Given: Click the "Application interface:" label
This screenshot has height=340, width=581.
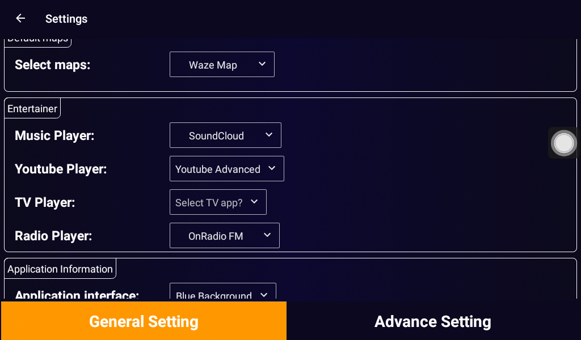Looking at the screenshot, I should point(77,295).
